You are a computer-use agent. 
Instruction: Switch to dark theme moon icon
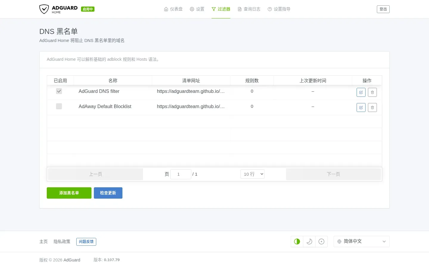(309, 241)
